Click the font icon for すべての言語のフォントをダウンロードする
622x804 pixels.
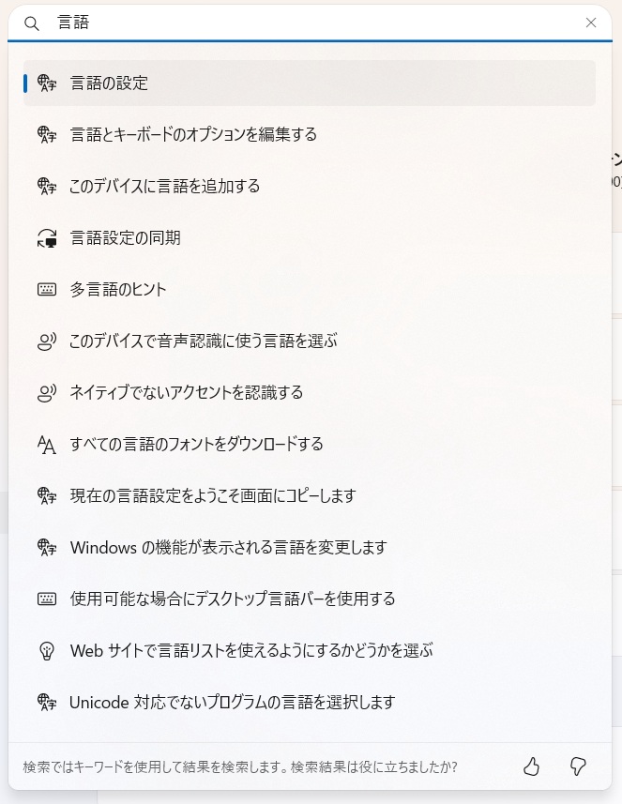(x=47, y=445)
